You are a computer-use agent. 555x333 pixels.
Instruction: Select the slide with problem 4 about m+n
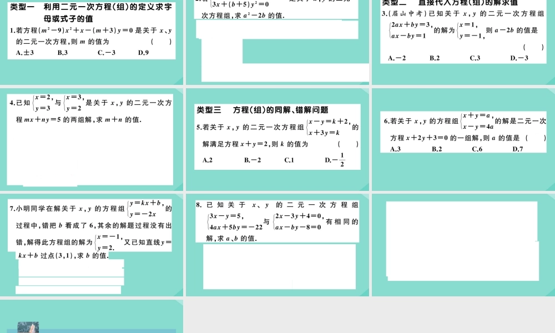92,139
